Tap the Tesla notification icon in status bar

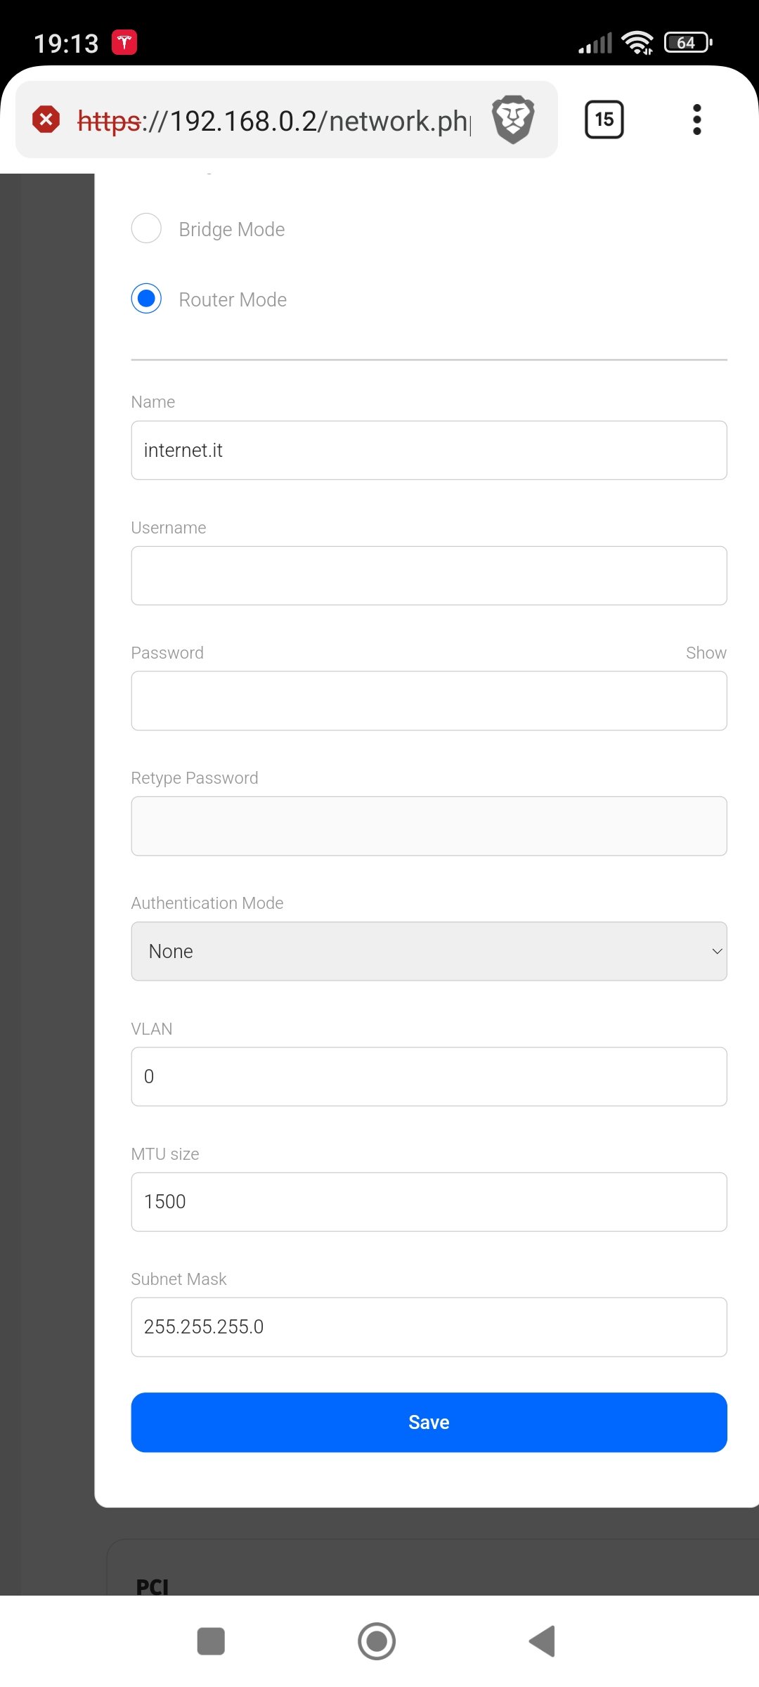click(124, 43)
